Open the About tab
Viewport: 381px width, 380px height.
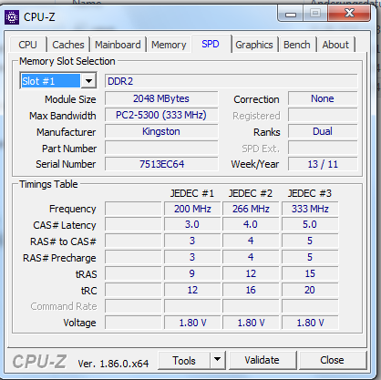(335, 45)
